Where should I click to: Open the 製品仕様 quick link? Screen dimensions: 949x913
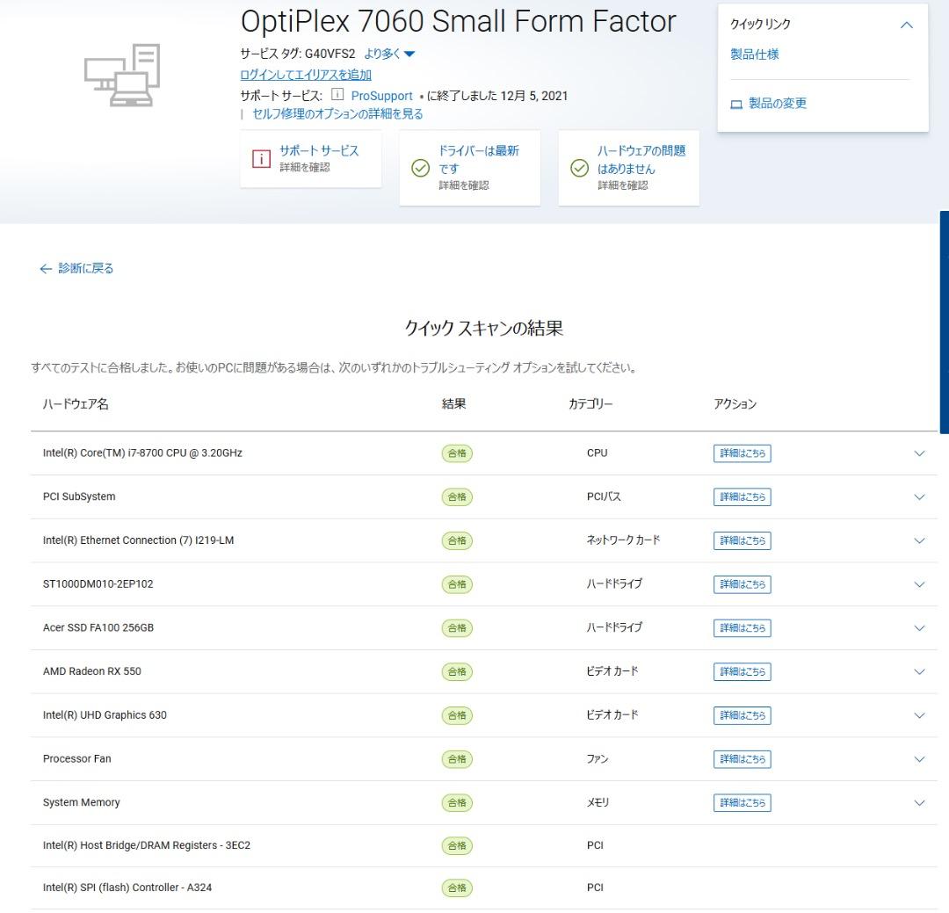coord(754,54)
